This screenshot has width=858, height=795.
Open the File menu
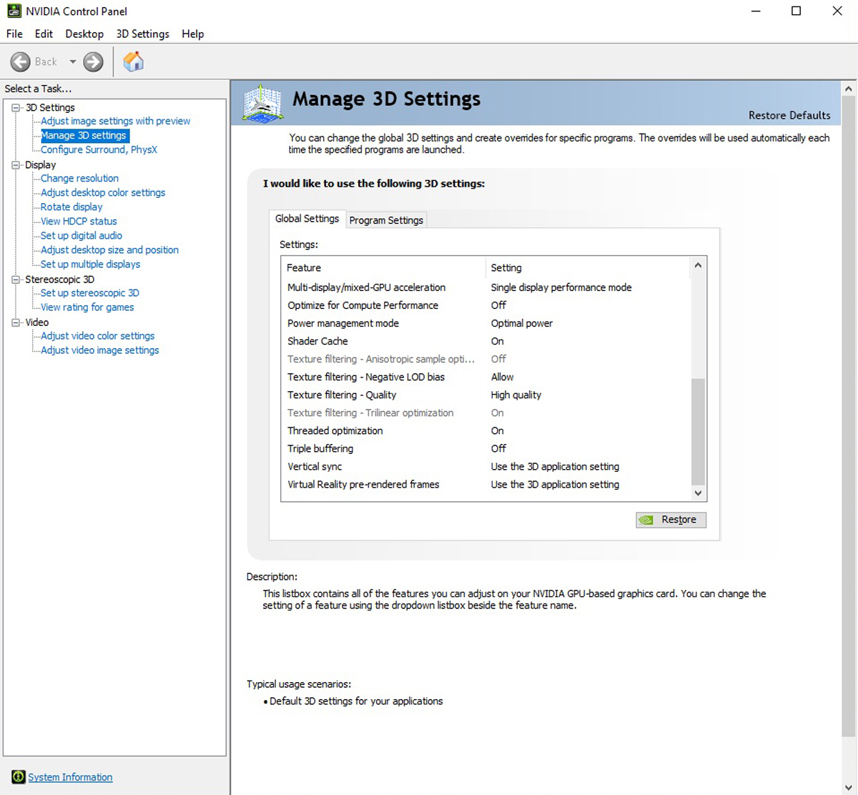(x=14, y=34)
